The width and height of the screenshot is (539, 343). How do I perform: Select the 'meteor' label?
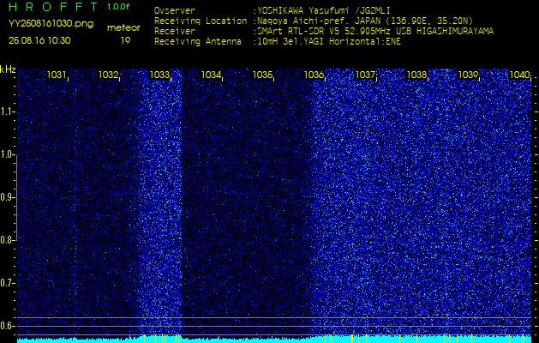click(123, 27)
